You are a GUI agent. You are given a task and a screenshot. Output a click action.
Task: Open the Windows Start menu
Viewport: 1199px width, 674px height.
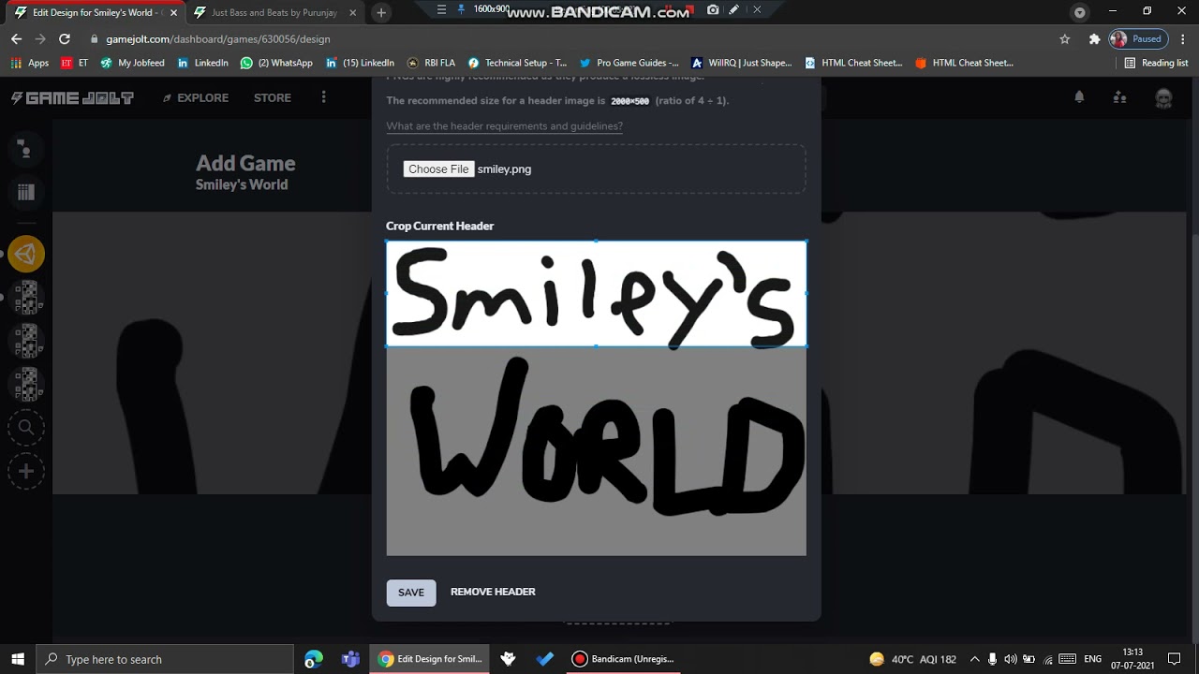coord(17,659)
